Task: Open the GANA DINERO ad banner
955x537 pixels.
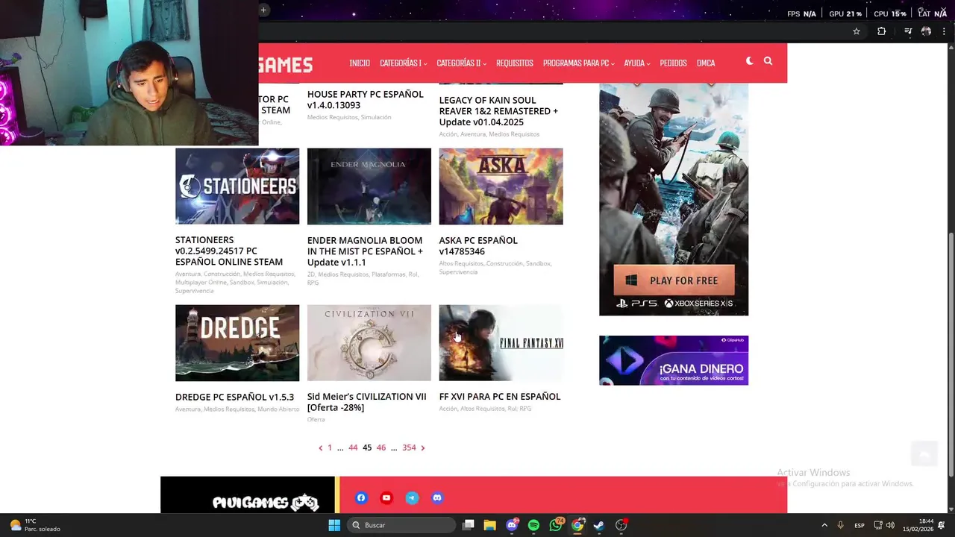Action: coord(674,360)
